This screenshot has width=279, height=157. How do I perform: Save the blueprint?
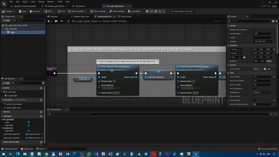coord(23,11)
